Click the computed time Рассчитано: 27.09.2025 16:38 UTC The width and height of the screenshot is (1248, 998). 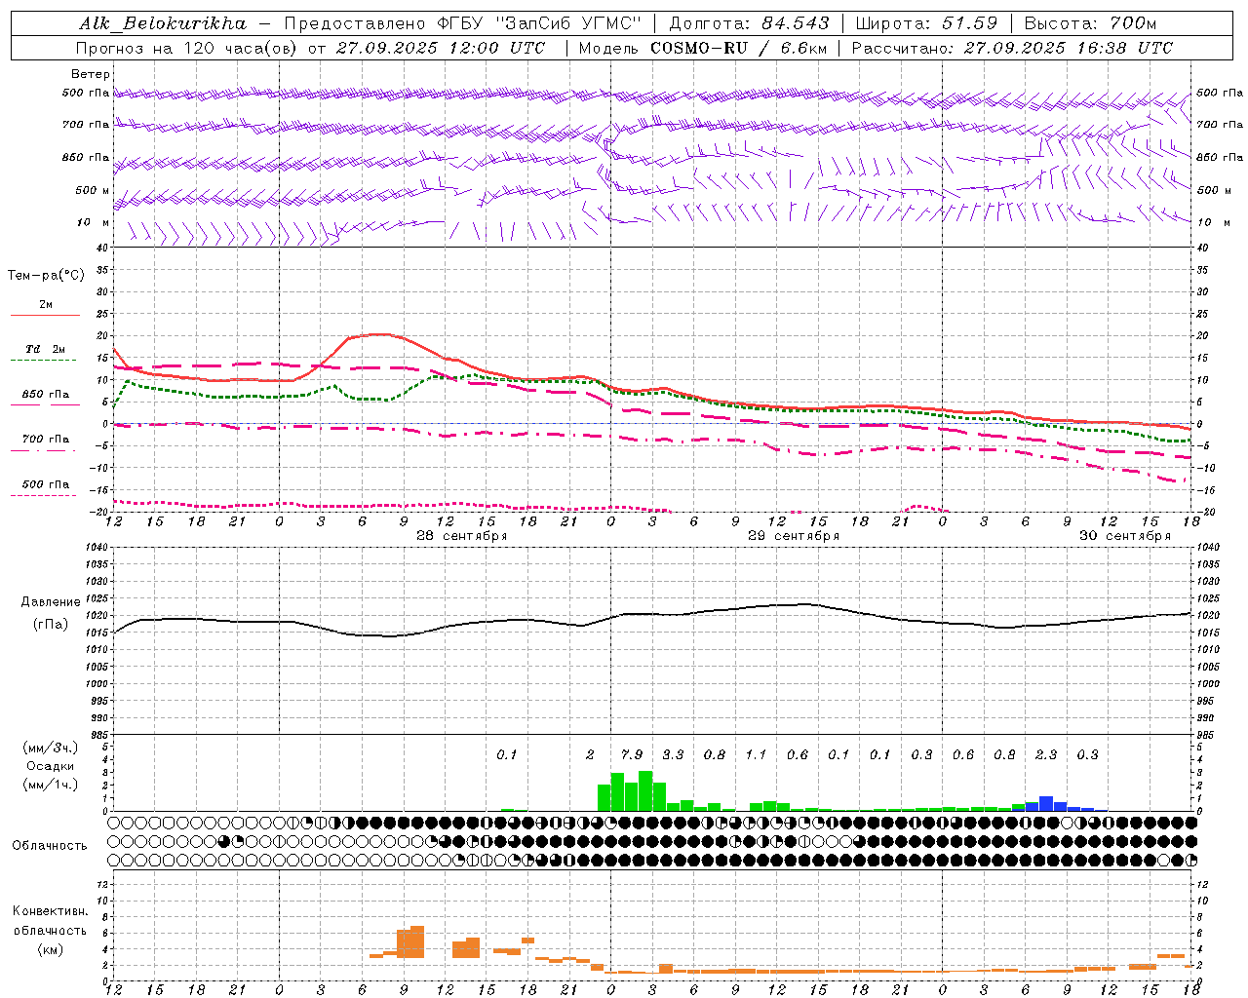1012,48
